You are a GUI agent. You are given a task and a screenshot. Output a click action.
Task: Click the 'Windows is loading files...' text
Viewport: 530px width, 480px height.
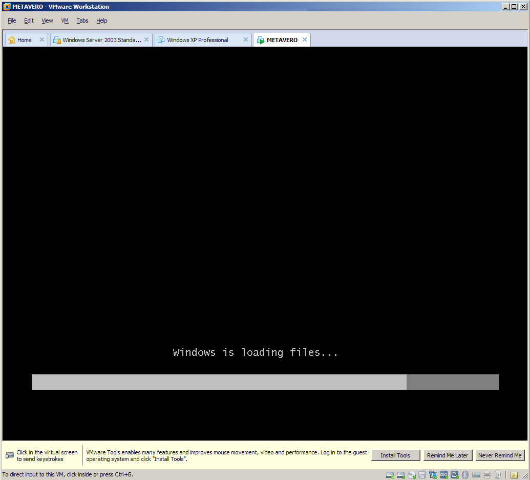pos(255,353)
